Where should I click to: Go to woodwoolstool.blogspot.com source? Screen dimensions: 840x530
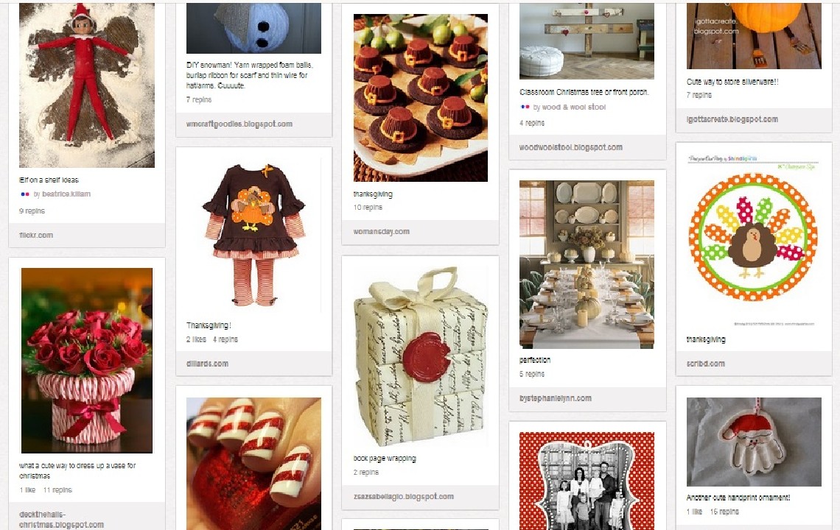[571, 147]
